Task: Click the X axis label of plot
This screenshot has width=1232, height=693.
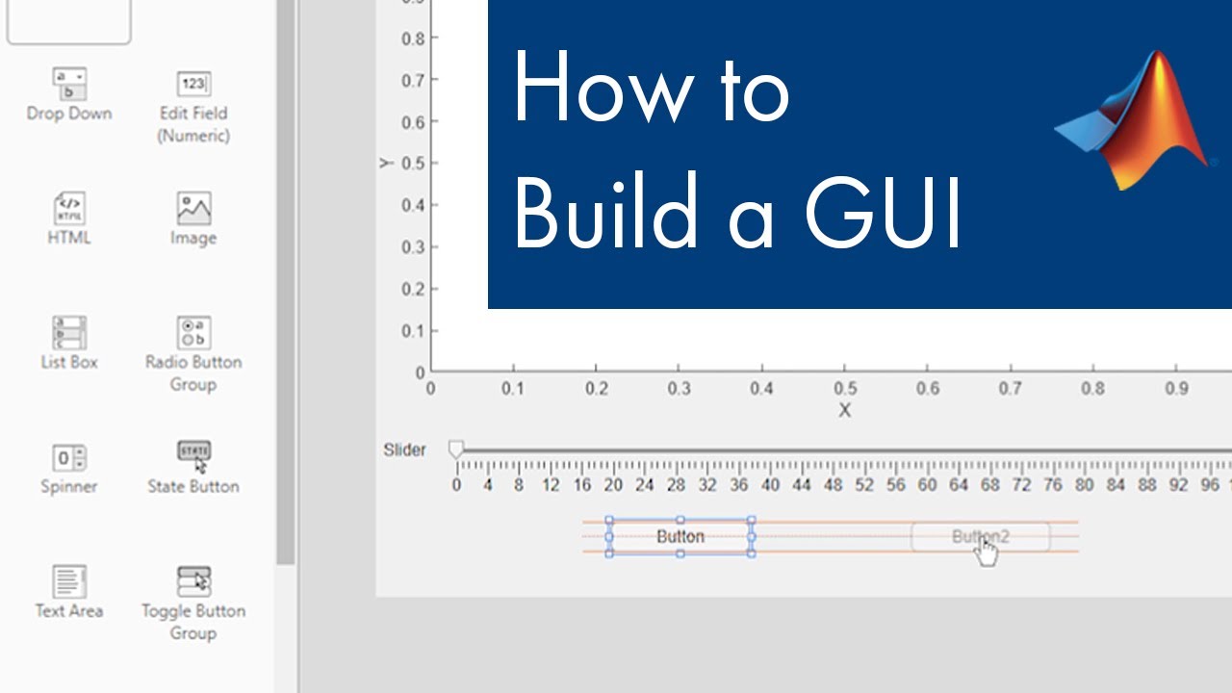Action: point(844,411)
